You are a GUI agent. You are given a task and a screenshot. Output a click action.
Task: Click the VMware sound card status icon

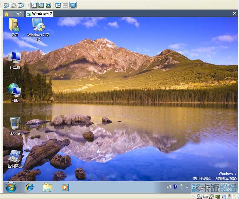(224, 197)
